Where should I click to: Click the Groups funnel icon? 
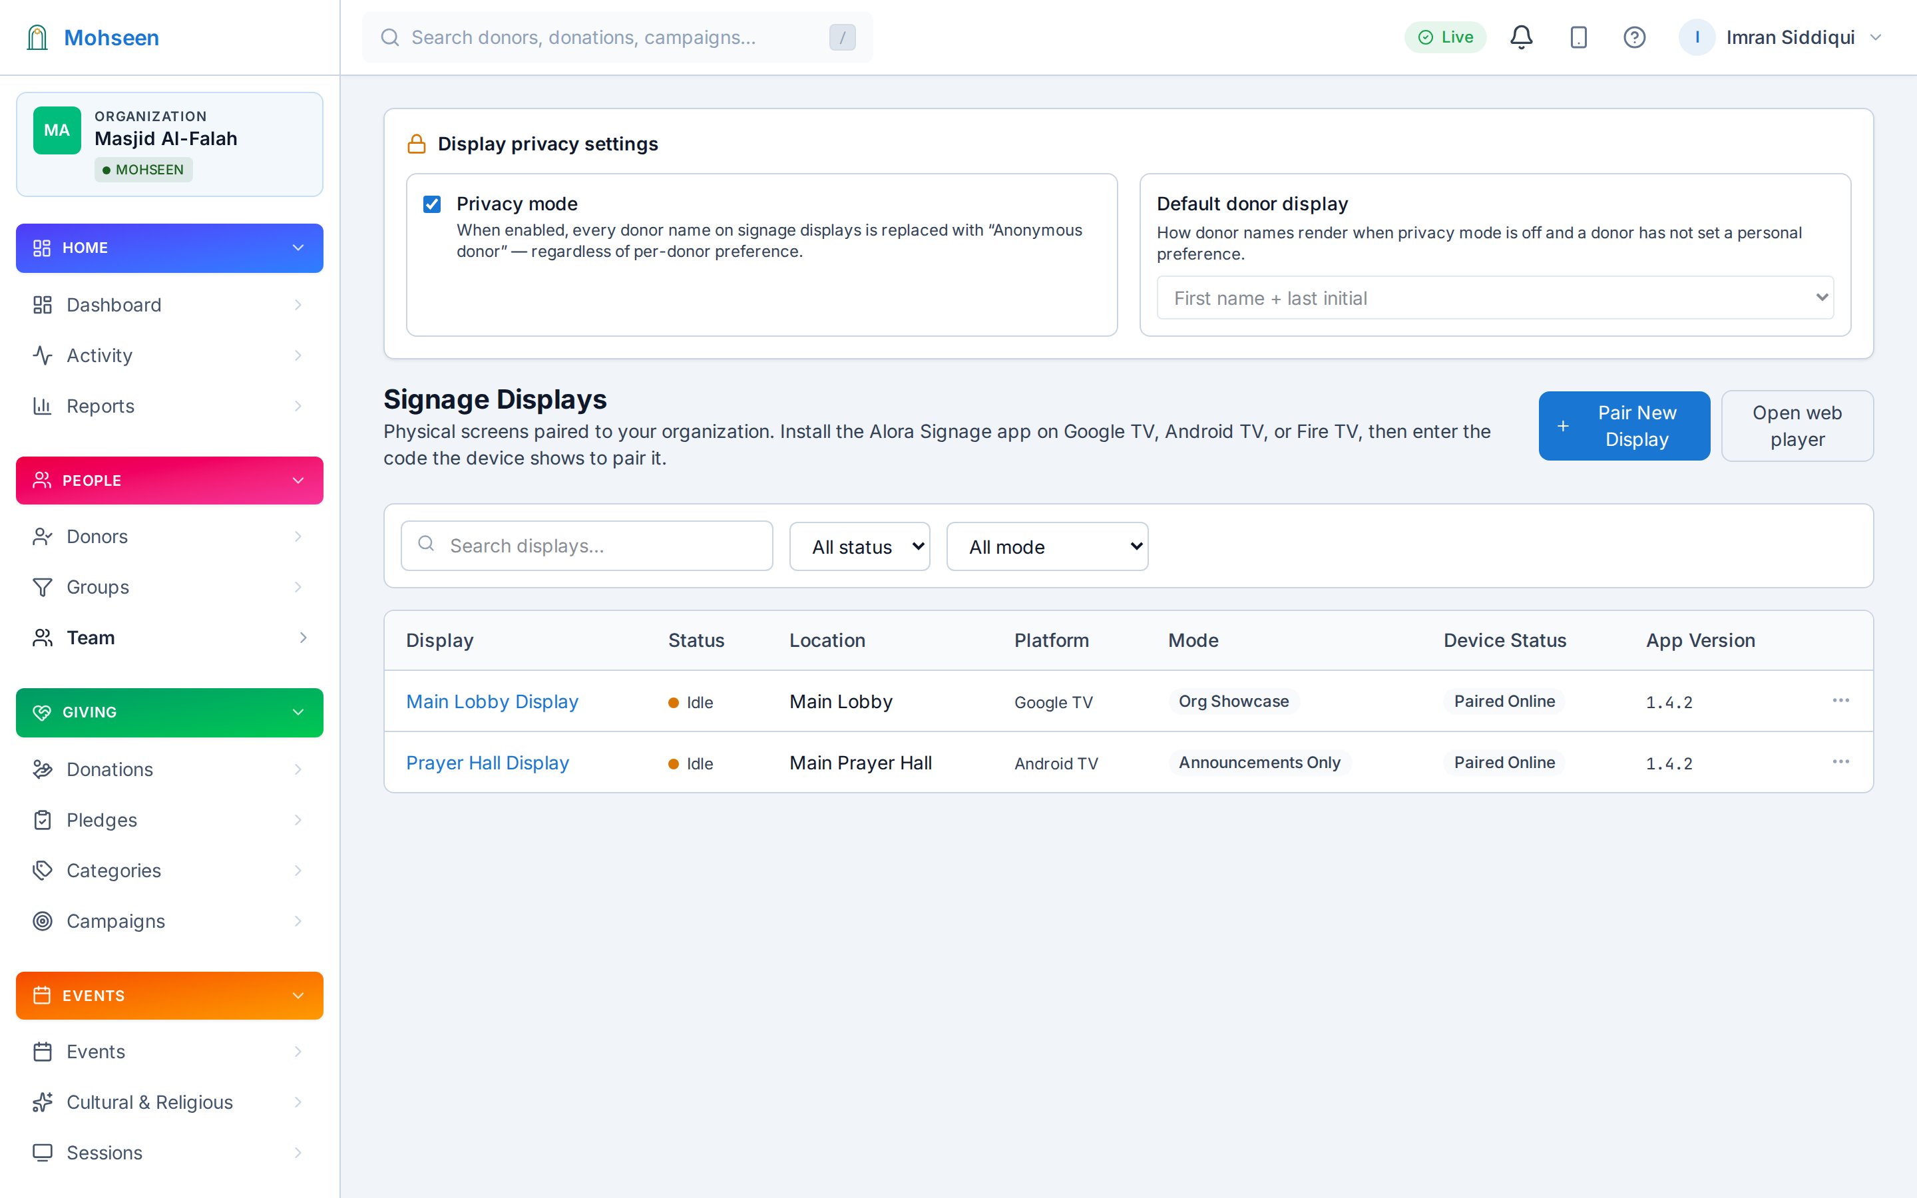tap(43, 587)
